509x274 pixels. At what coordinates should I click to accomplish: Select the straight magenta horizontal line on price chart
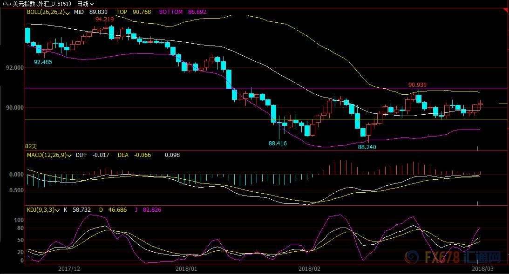266,89
